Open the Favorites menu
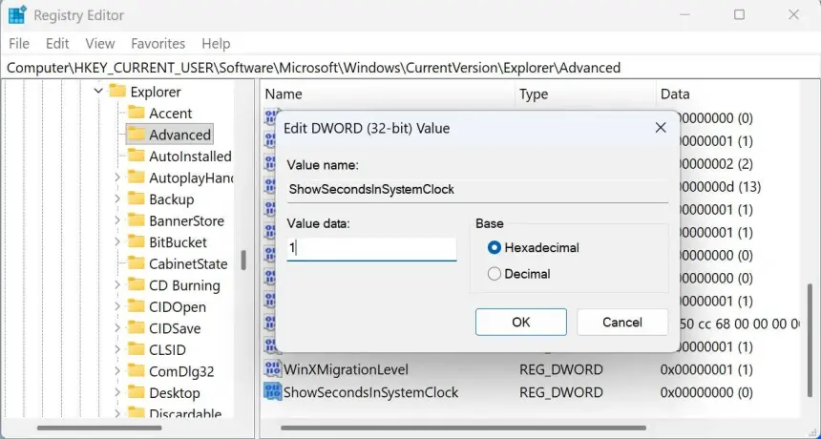 click(158, 44)
